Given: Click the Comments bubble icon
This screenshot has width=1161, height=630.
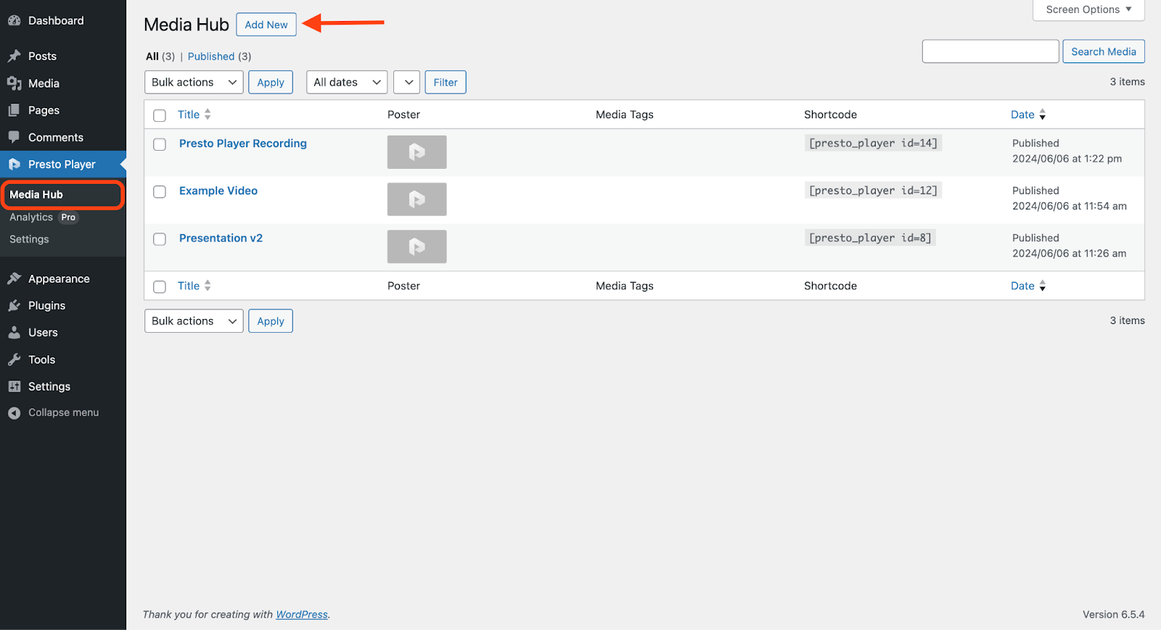Looking at the screenshot, I should point(14,137).
